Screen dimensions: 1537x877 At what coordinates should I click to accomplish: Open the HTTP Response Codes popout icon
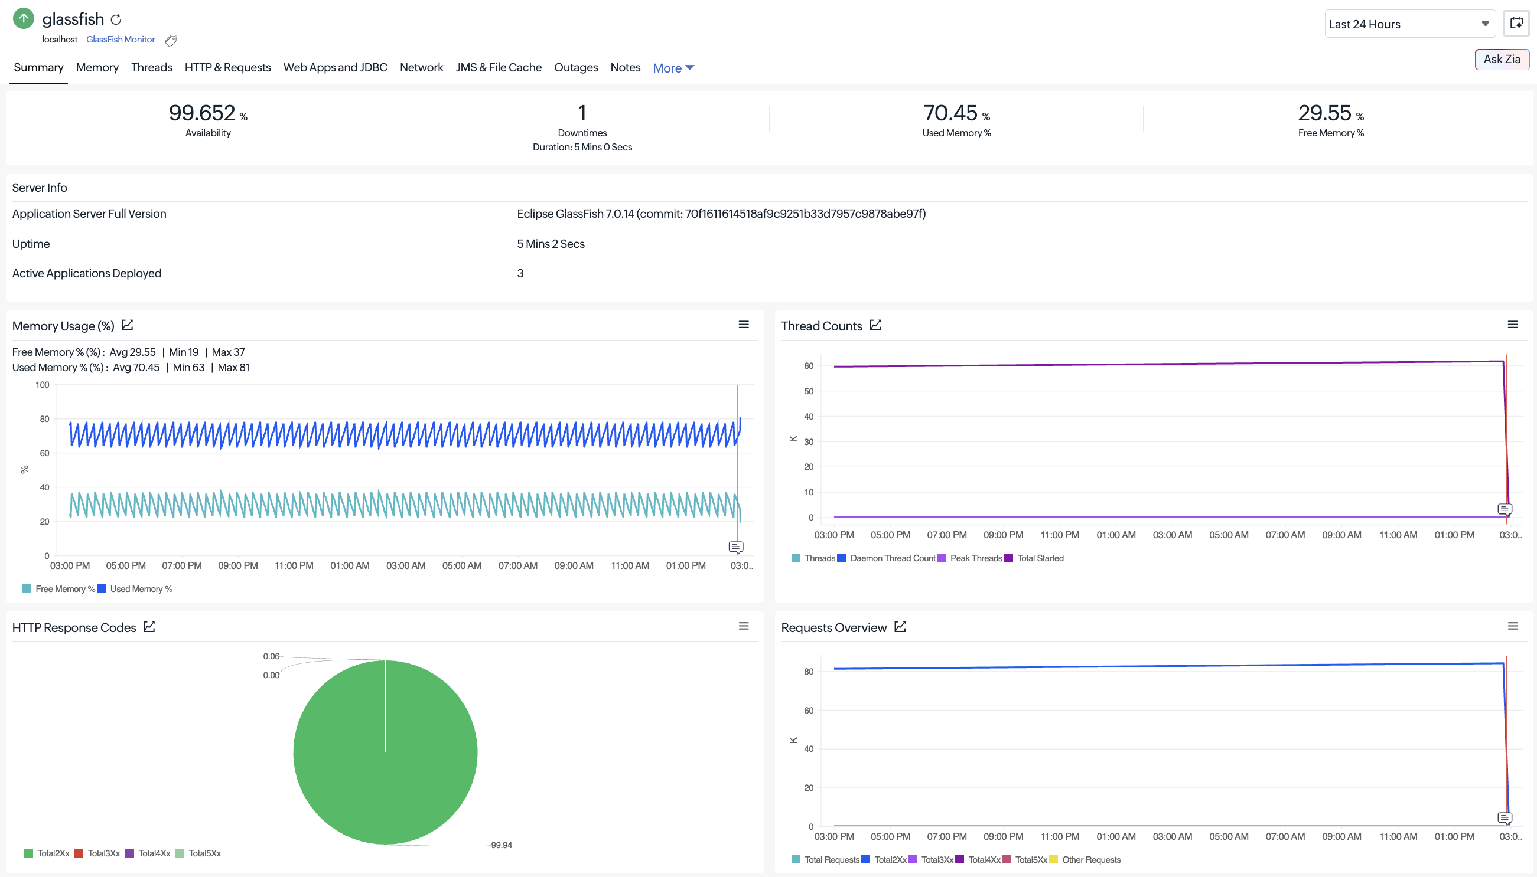pos(149,627)
